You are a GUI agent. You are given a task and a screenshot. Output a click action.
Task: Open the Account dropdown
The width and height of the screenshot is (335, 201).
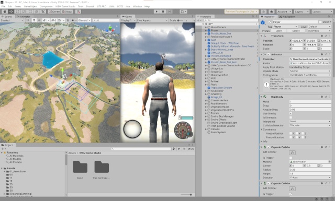[x=284, y=11]
